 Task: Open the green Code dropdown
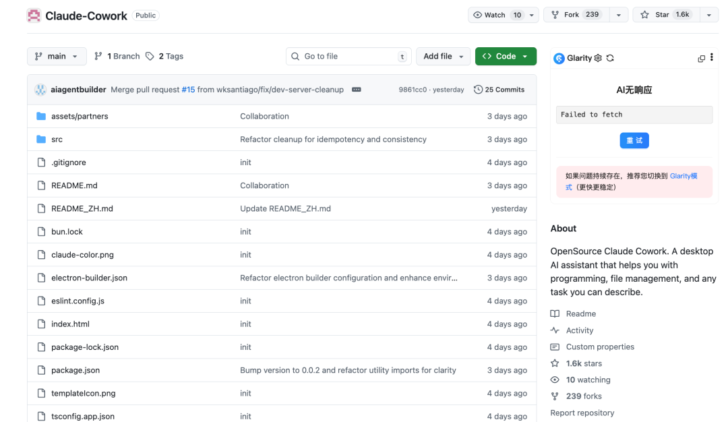(506, 57)
